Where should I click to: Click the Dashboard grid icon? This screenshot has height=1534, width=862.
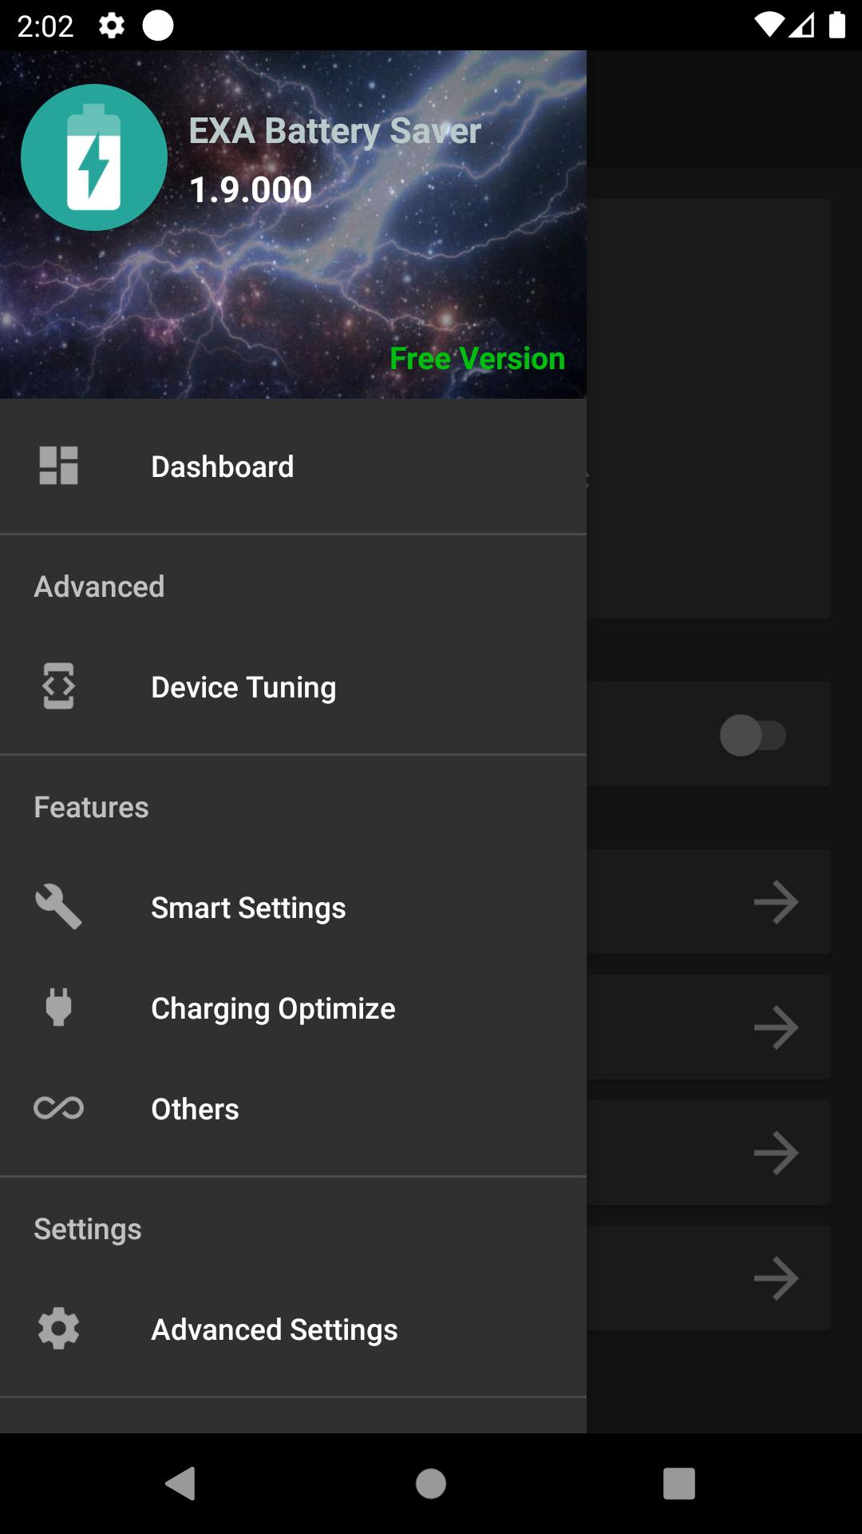[x=58, y=466]
